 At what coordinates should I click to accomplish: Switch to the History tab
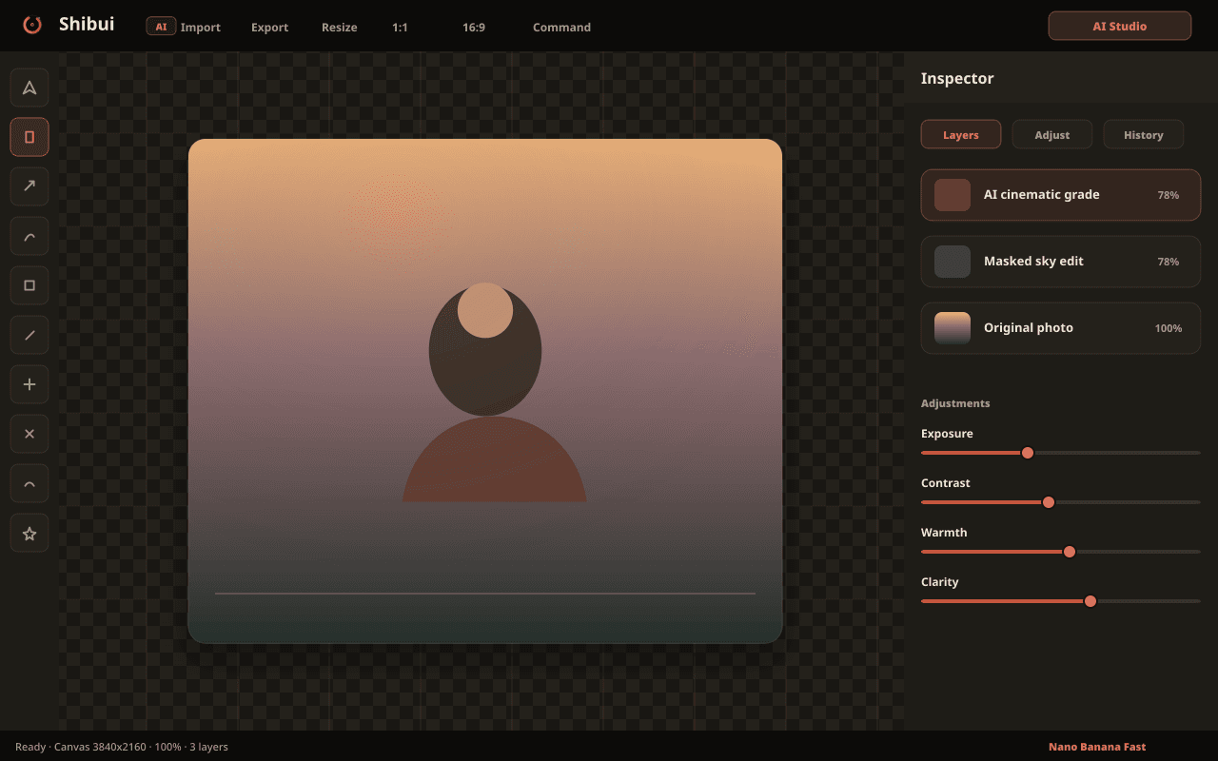pos(1144,135)
